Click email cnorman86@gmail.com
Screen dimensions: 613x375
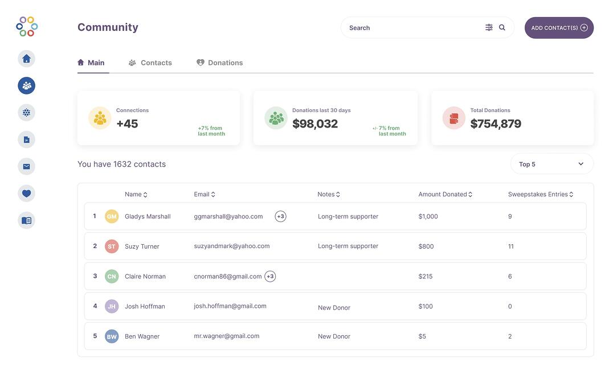pos(228,277)
